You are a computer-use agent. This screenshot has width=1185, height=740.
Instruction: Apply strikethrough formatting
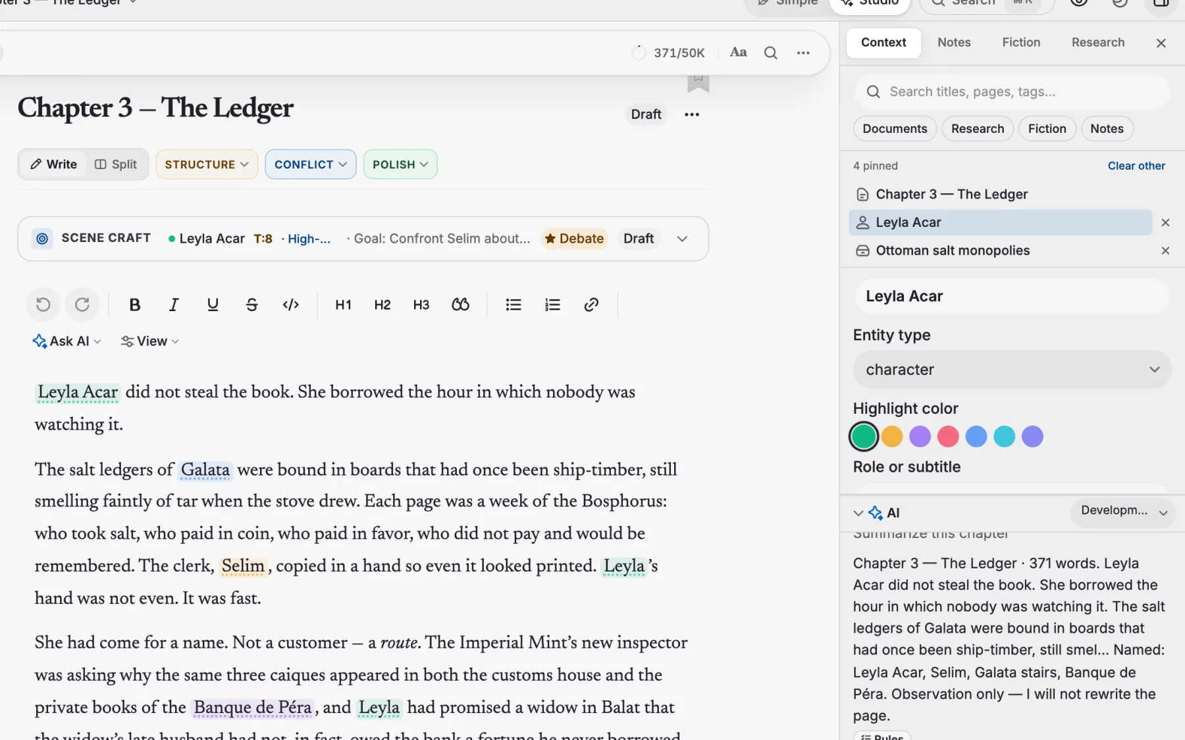251,305
